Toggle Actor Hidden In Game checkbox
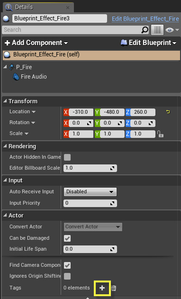This screenshot has width=181, height=299. (67, 157)
